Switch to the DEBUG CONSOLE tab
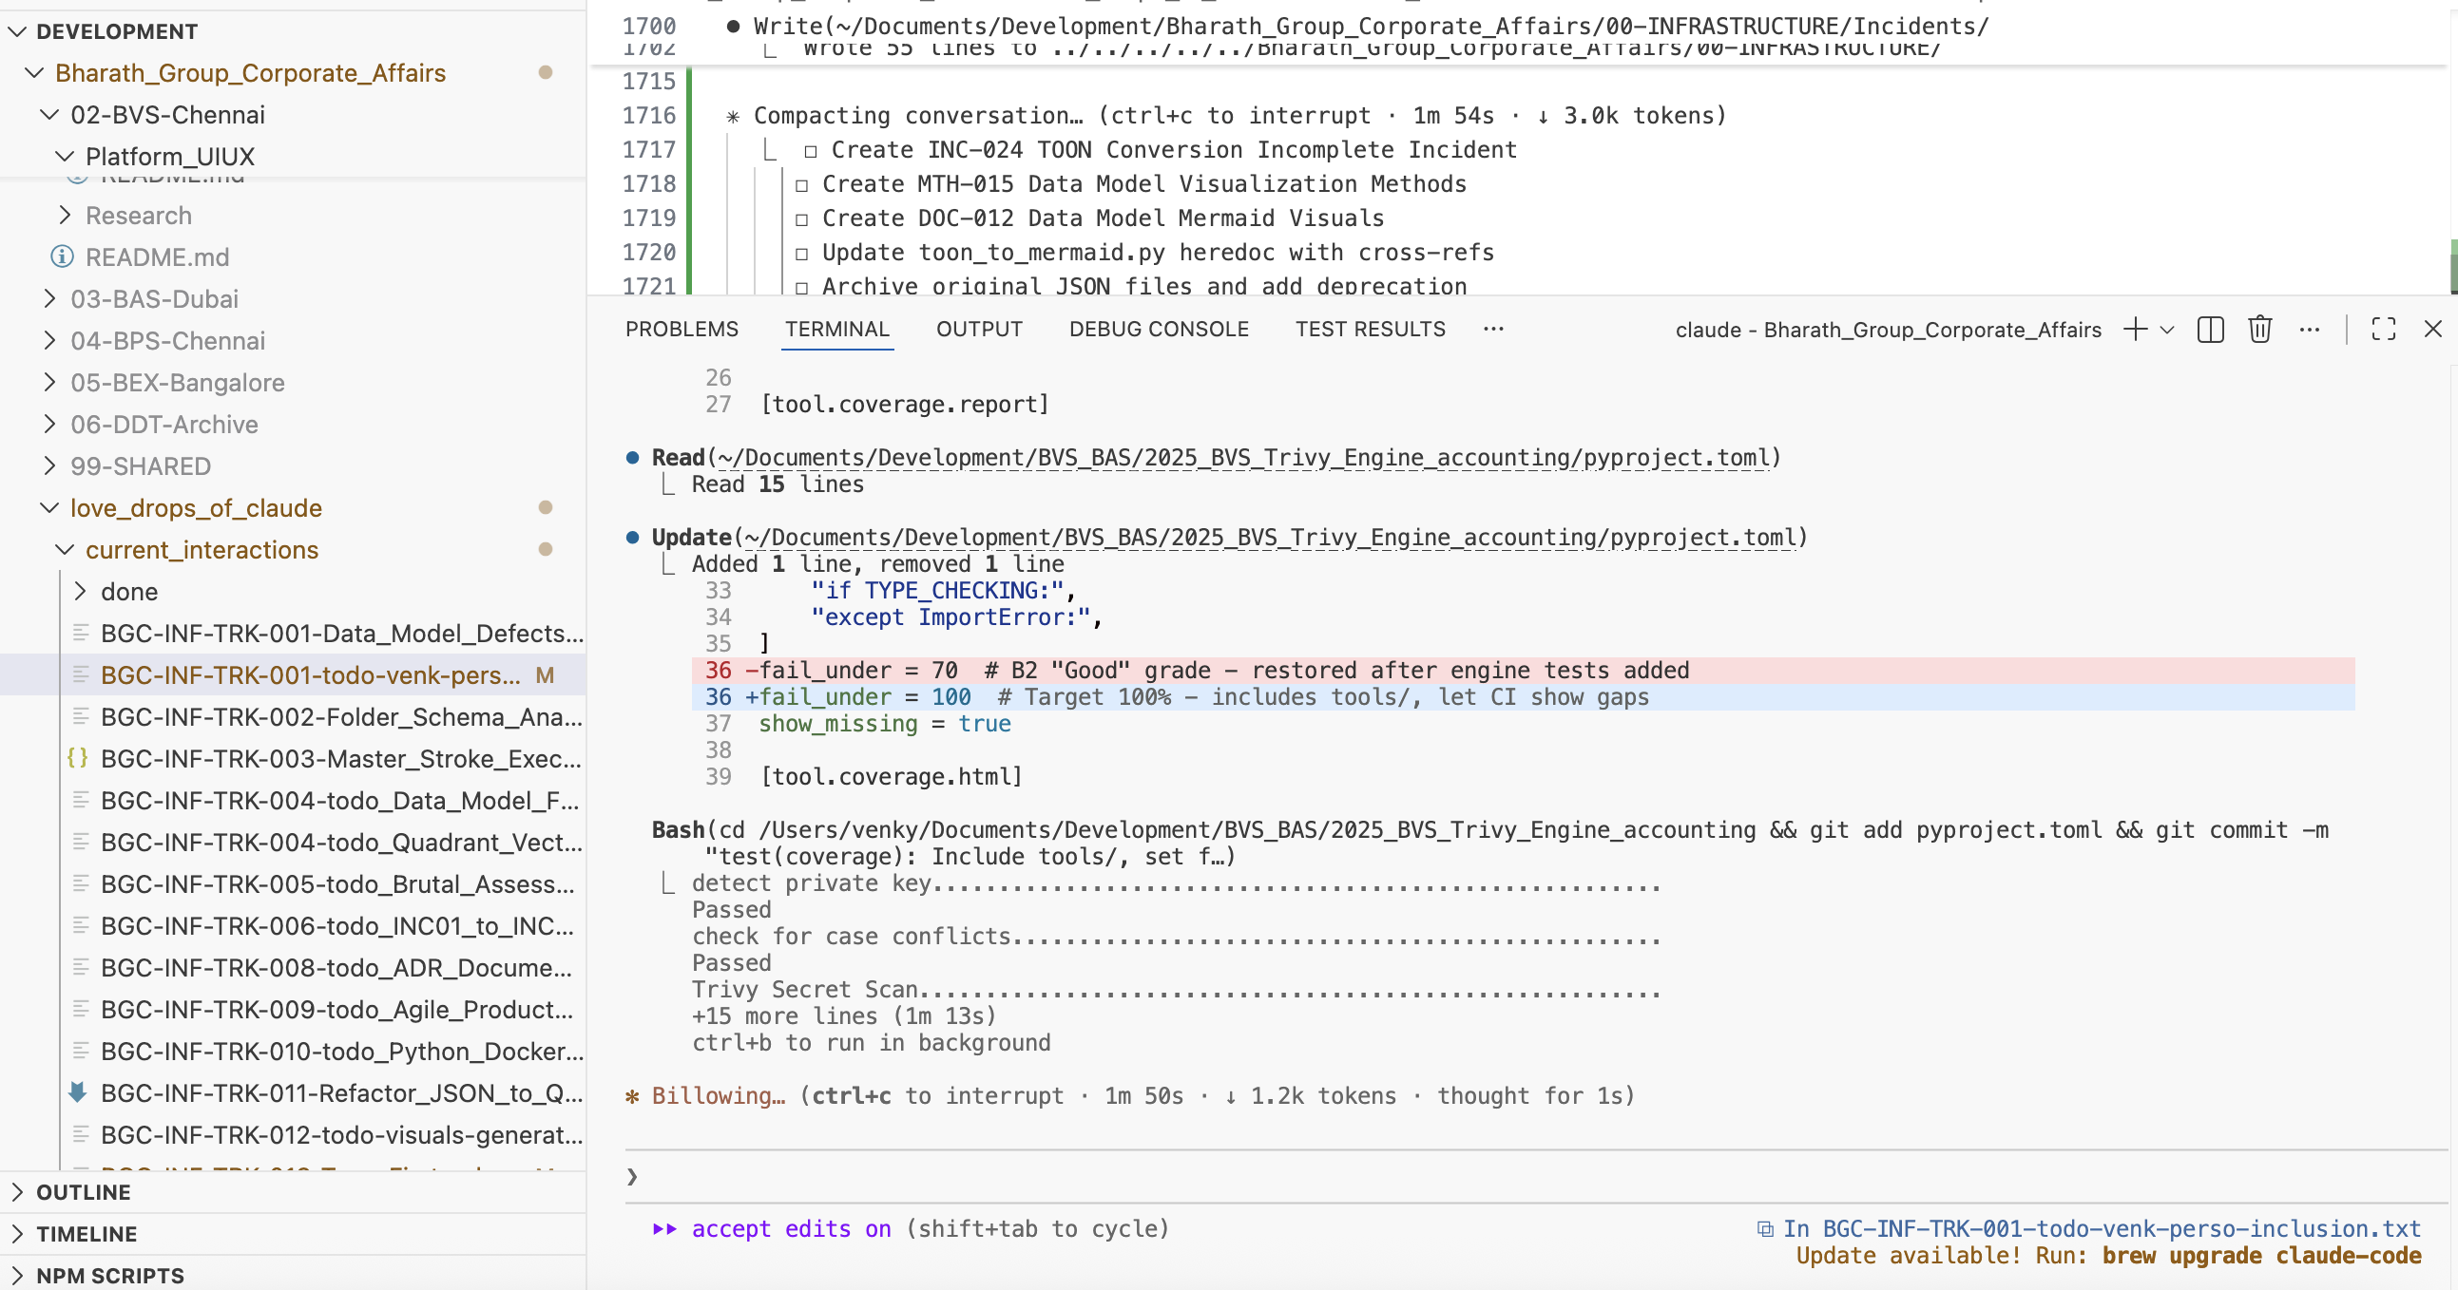2458x1290 pixels. click(x=1159, y=330)
